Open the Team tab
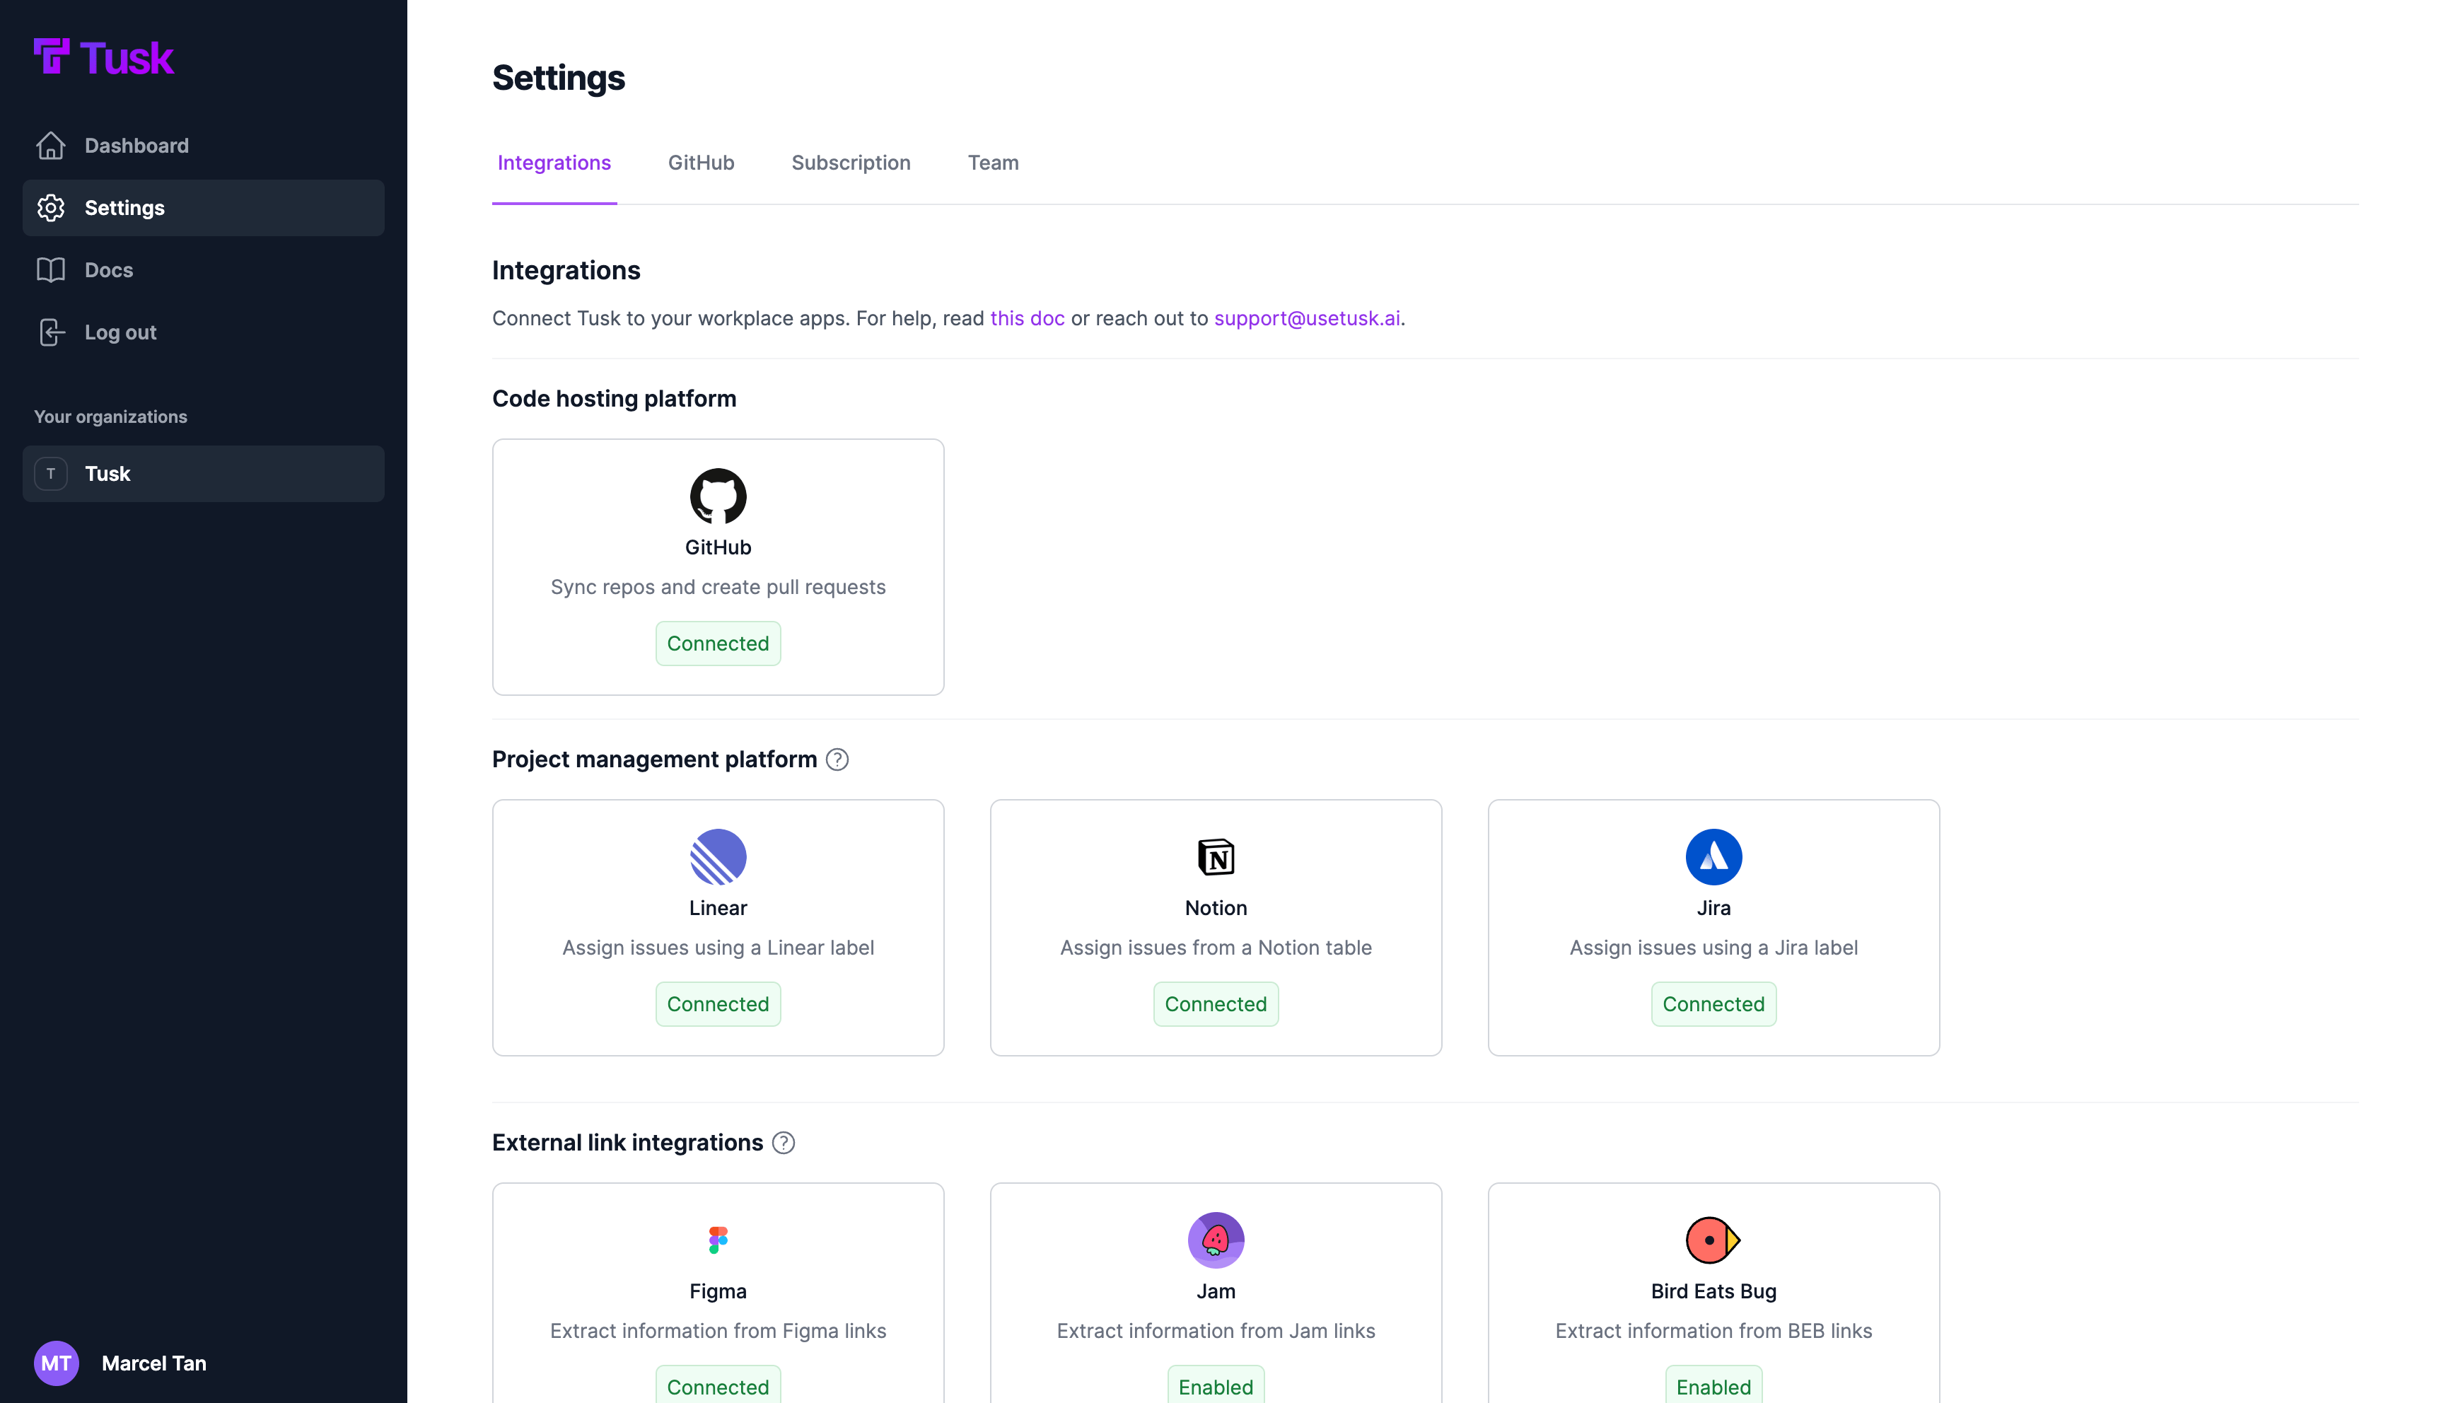This screenshot has width=2444, height=1403. 993,163
